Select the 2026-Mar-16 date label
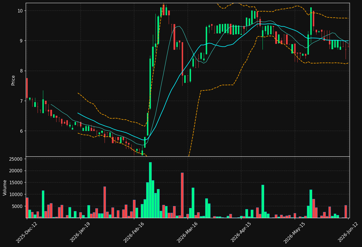Screen dimensions: 362x247 (187, 232)
